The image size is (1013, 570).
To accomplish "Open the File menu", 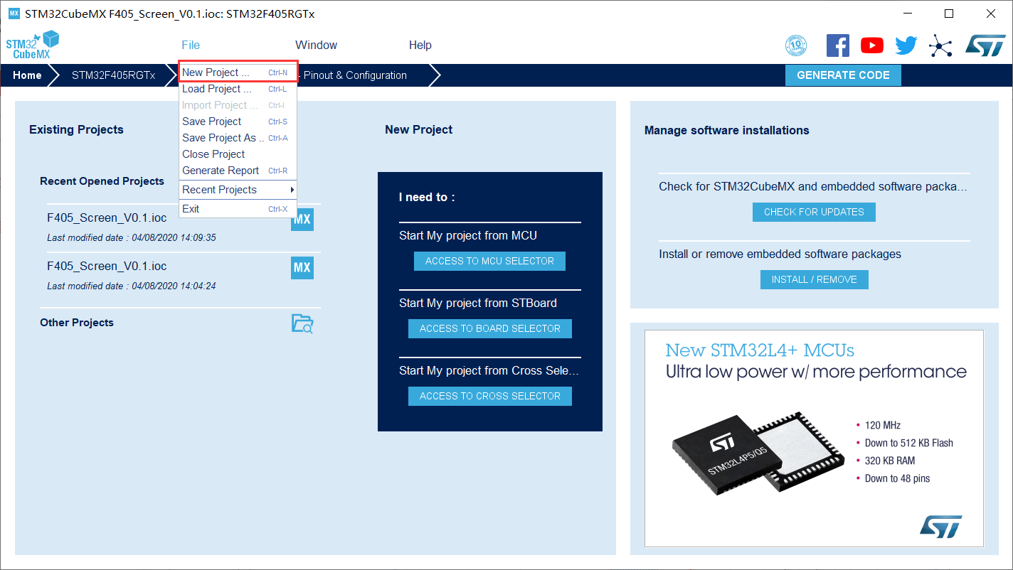I will click(191, 45).
